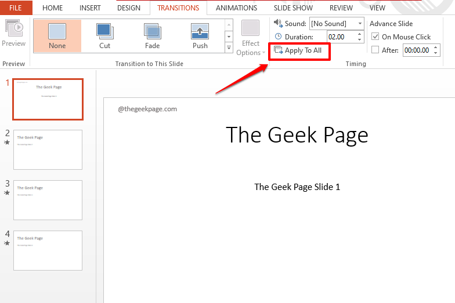The width and height of the screenshot is (455, 303).
Task: Click the Duration value field
Action: click(341, 37)
